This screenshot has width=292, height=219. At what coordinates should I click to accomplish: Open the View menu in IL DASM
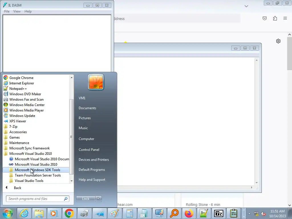(x=17, y=11)
